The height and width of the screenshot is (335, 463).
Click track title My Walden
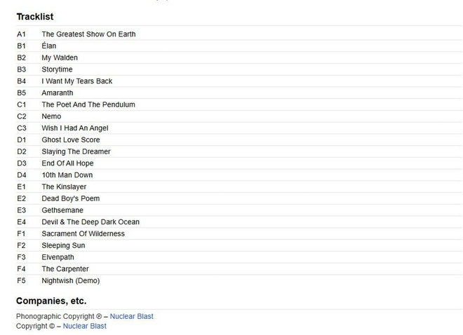[x=60, y=57]
